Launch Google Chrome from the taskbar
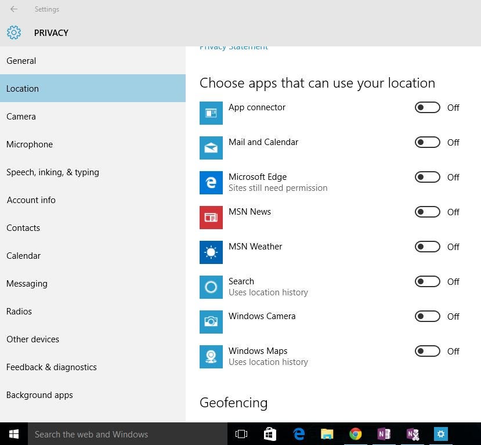 (x=356, y=434)
